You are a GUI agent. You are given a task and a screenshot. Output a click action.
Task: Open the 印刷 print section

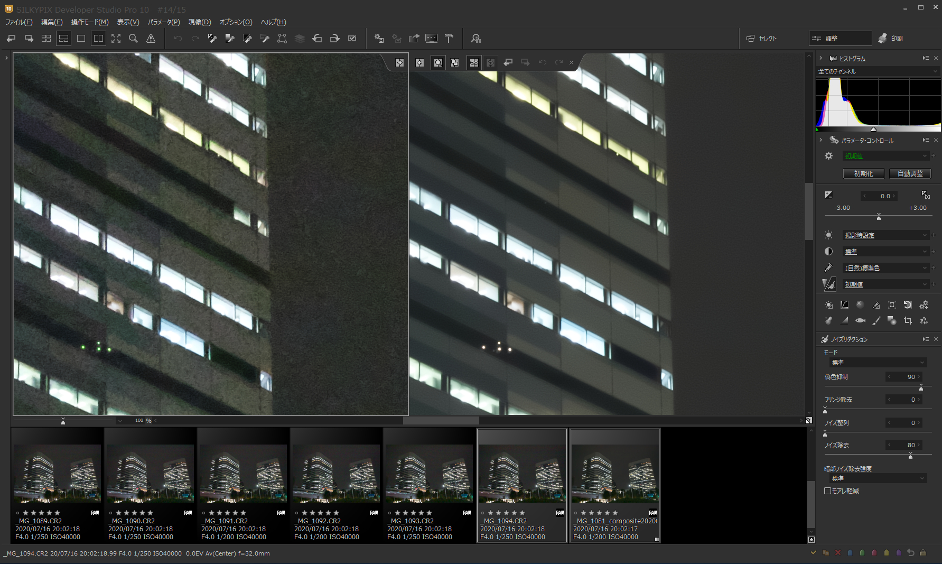click(x=891, y=39)
